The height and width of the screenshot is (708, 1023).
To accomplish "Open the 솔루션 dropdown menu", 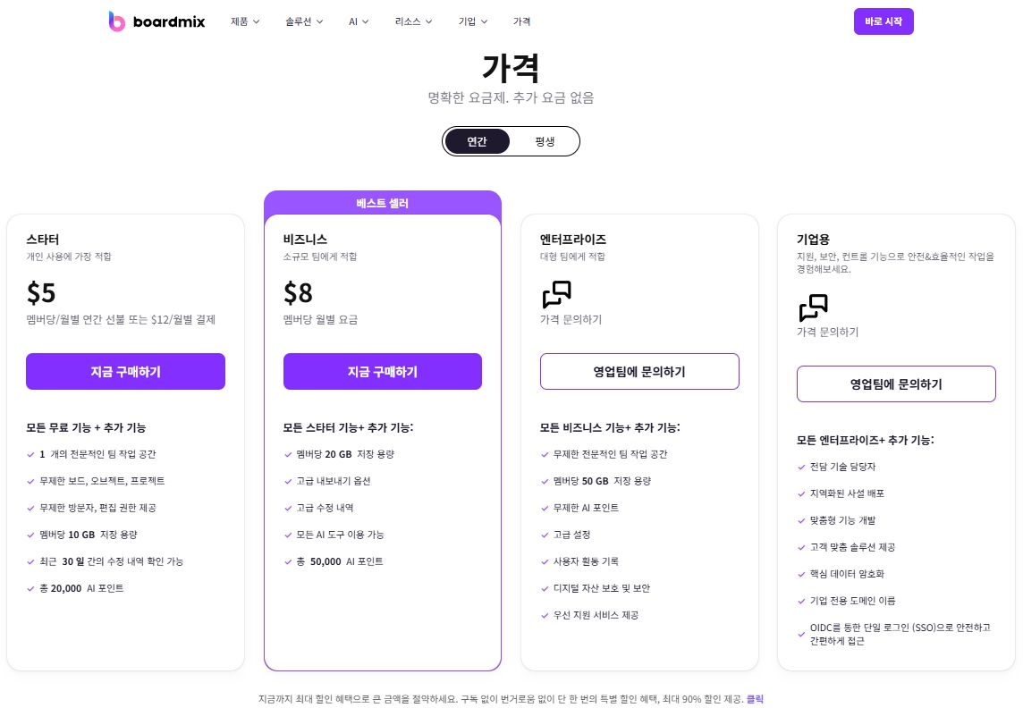I will coord(303,21).
